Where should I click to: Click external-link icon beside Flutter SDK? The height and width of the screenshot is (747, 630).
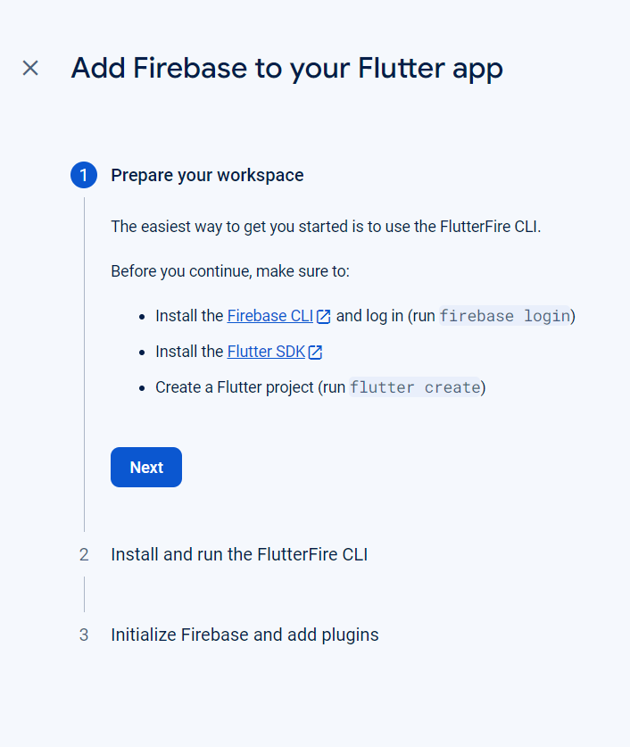pyautogui.click(x=315, y=353)
